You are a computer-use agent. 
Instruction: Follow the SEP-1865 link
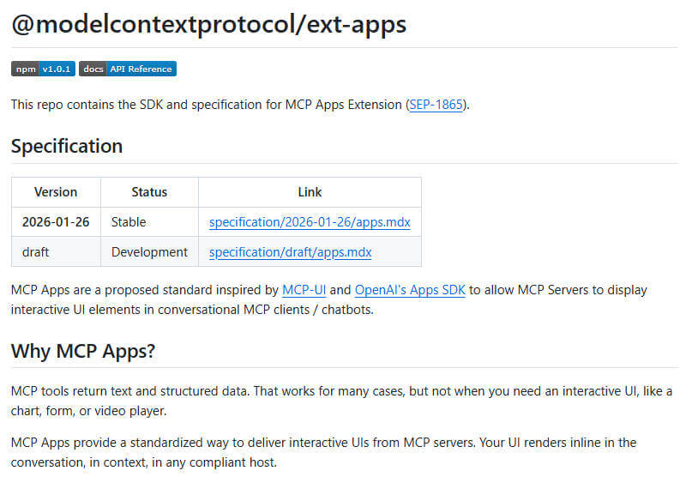436,105
